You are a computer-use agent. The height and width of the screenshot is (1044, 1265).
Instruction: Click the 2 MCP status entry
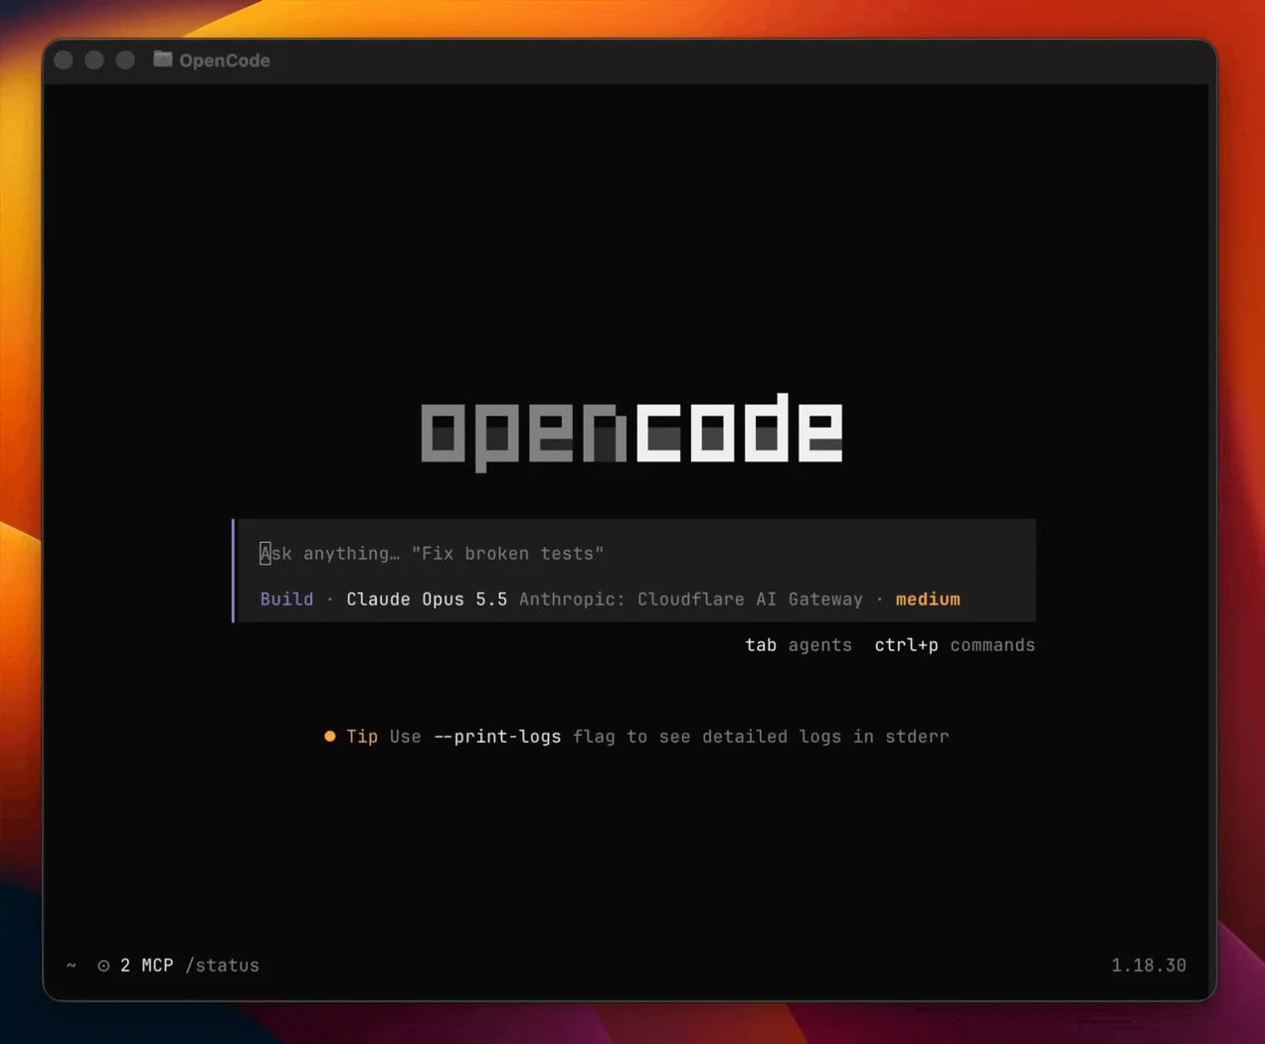[146, 965]
